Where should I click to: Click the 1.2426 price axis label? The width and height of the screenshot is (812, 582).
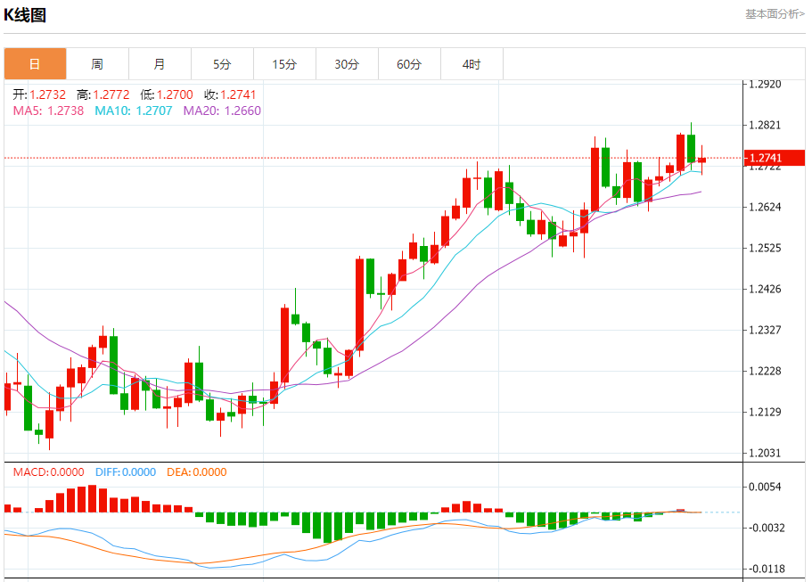(x=765, y=289)
